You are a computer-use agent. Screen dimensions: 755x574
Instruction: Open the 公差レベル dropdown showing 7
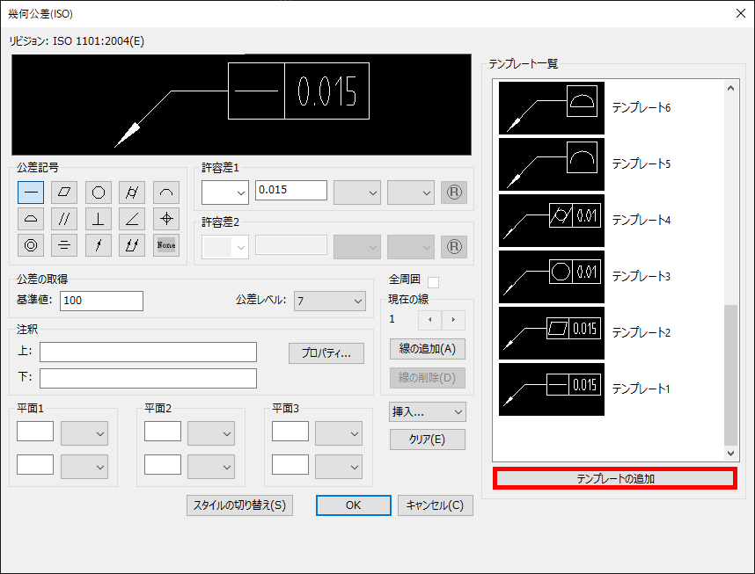[x=329, y=301]
